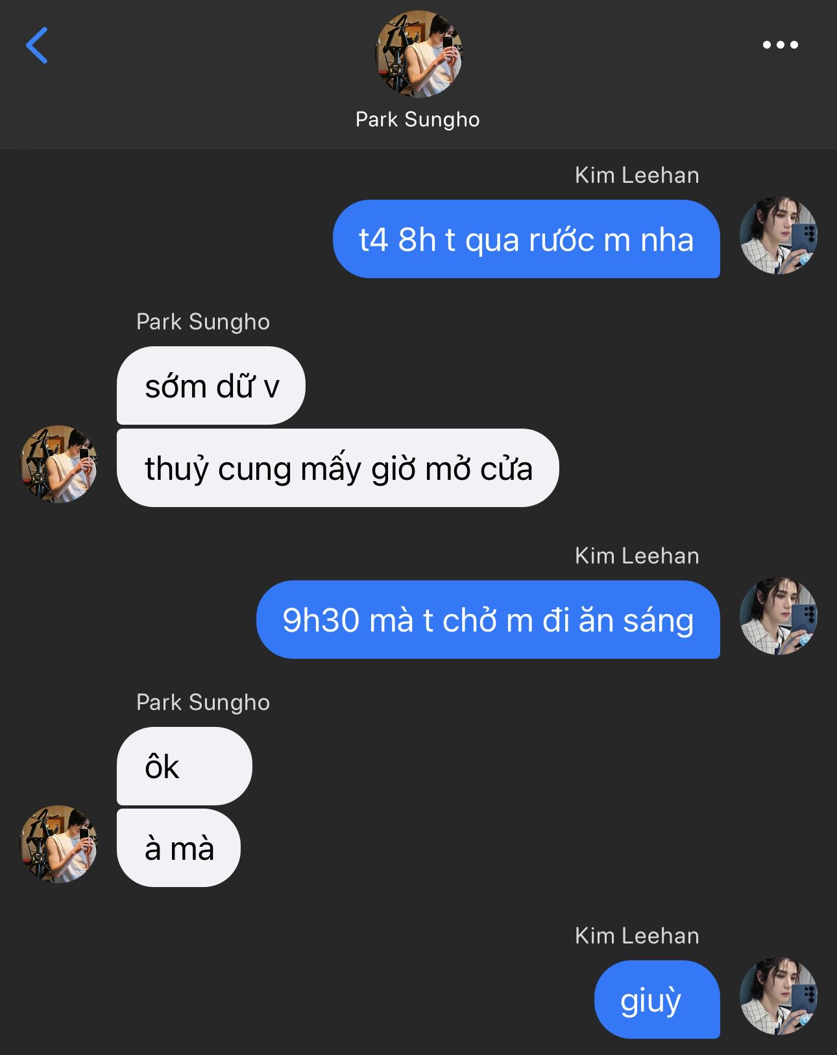Select the message "t4 8h t qua rước m nha"
This screenshot has width=837, height=1055.
pyautogui.click(x=526, y=239)
